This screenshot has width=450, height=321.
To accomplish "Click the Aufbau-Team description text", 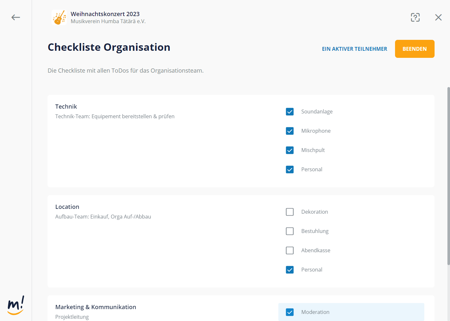I will pos(103,217).
